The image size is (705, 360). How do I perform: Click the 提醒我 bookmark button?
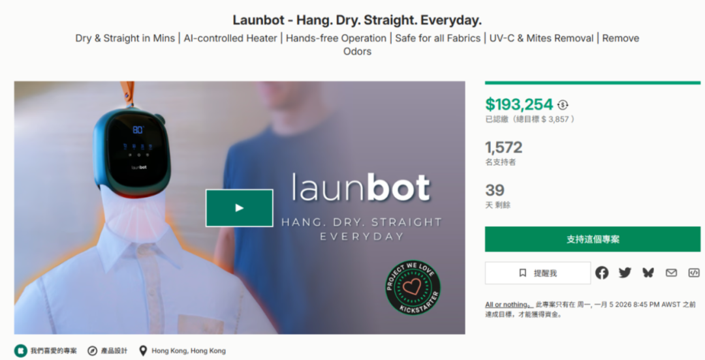[x=537, y=273]
